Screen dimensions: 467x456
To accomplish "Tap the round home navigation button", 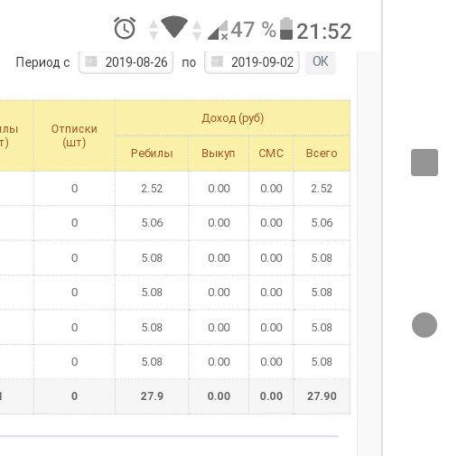I will (425, 325).
